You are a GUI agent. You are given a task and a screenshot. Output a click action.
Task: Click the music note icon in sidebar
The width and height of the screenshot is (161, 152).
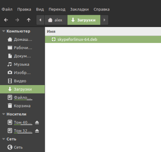(10, 64)
